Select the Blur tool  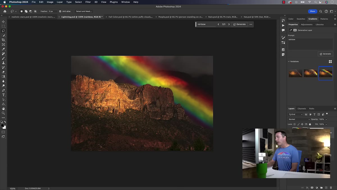(x=3, y=81)
